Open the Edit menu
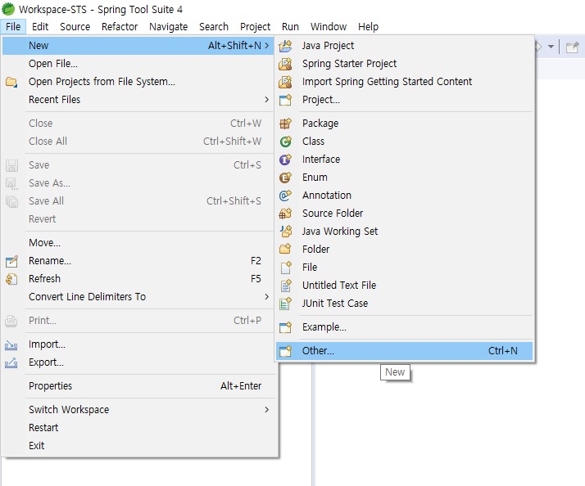Viewport: 585px width, 486px height. pyautogui.click(x=40, y=27)
